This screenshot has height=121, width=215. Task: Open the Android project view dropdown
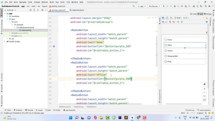(10, 10)
